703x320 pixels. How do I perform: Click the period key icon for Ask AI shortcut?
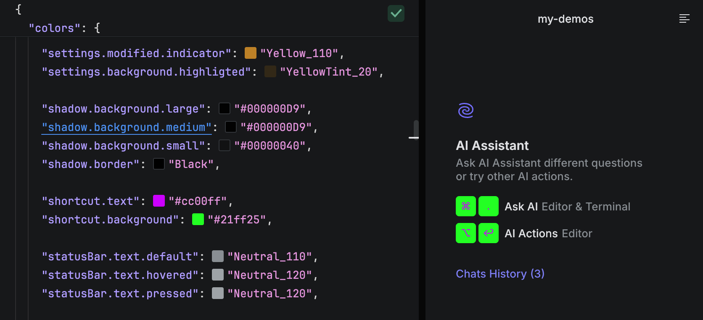coord(488,206)
